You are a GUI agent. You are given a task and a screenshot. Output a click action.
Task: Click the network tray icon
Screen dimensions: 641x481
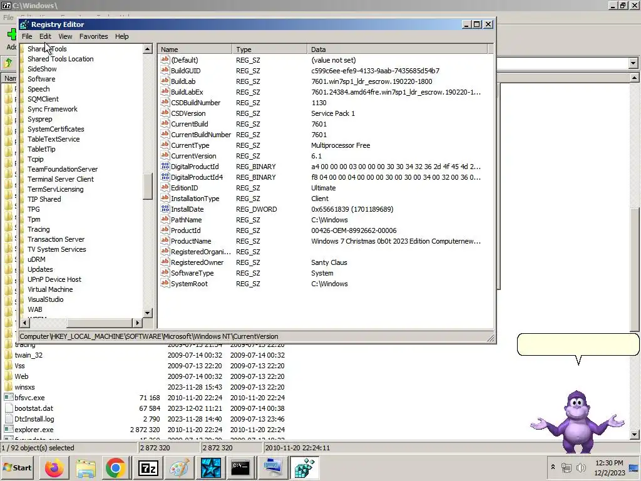pyautogui.click(x=567, y=467)
